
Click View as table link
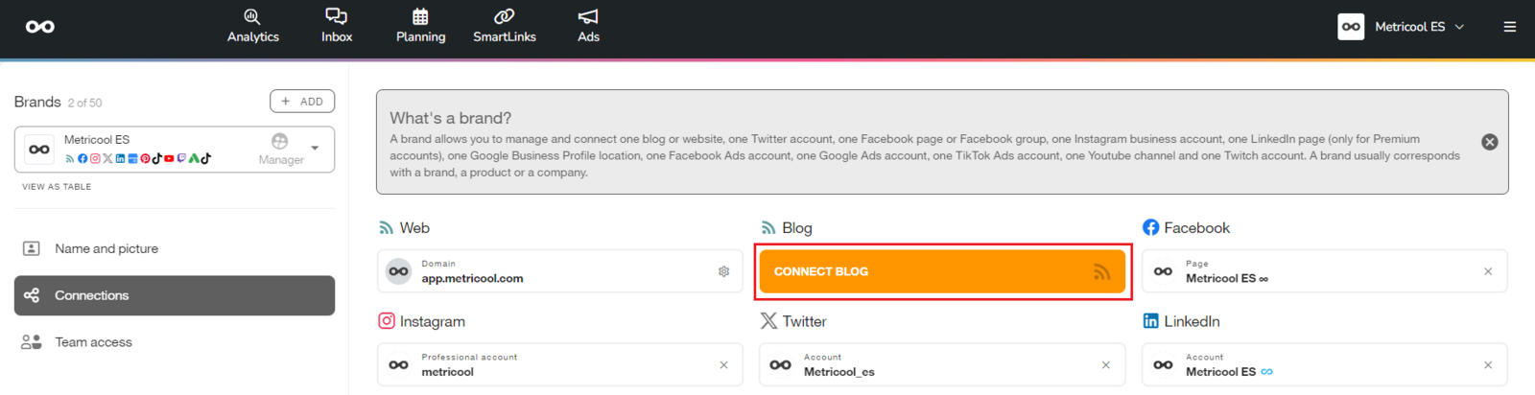coord(57,187)
